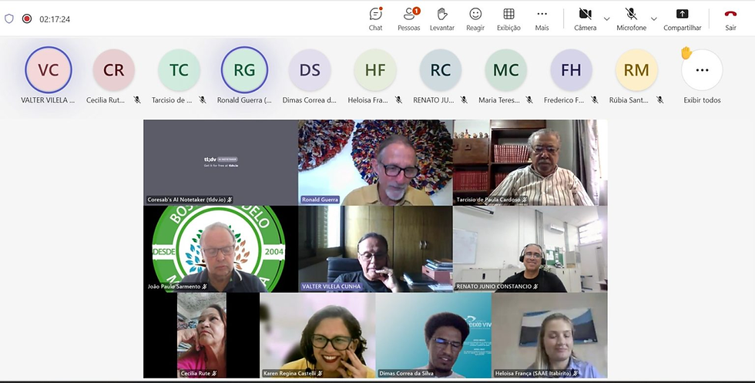This screenshot has width=755, height=383.
Task: Raise hand with Levantar button
Action: tap(442, 19)
